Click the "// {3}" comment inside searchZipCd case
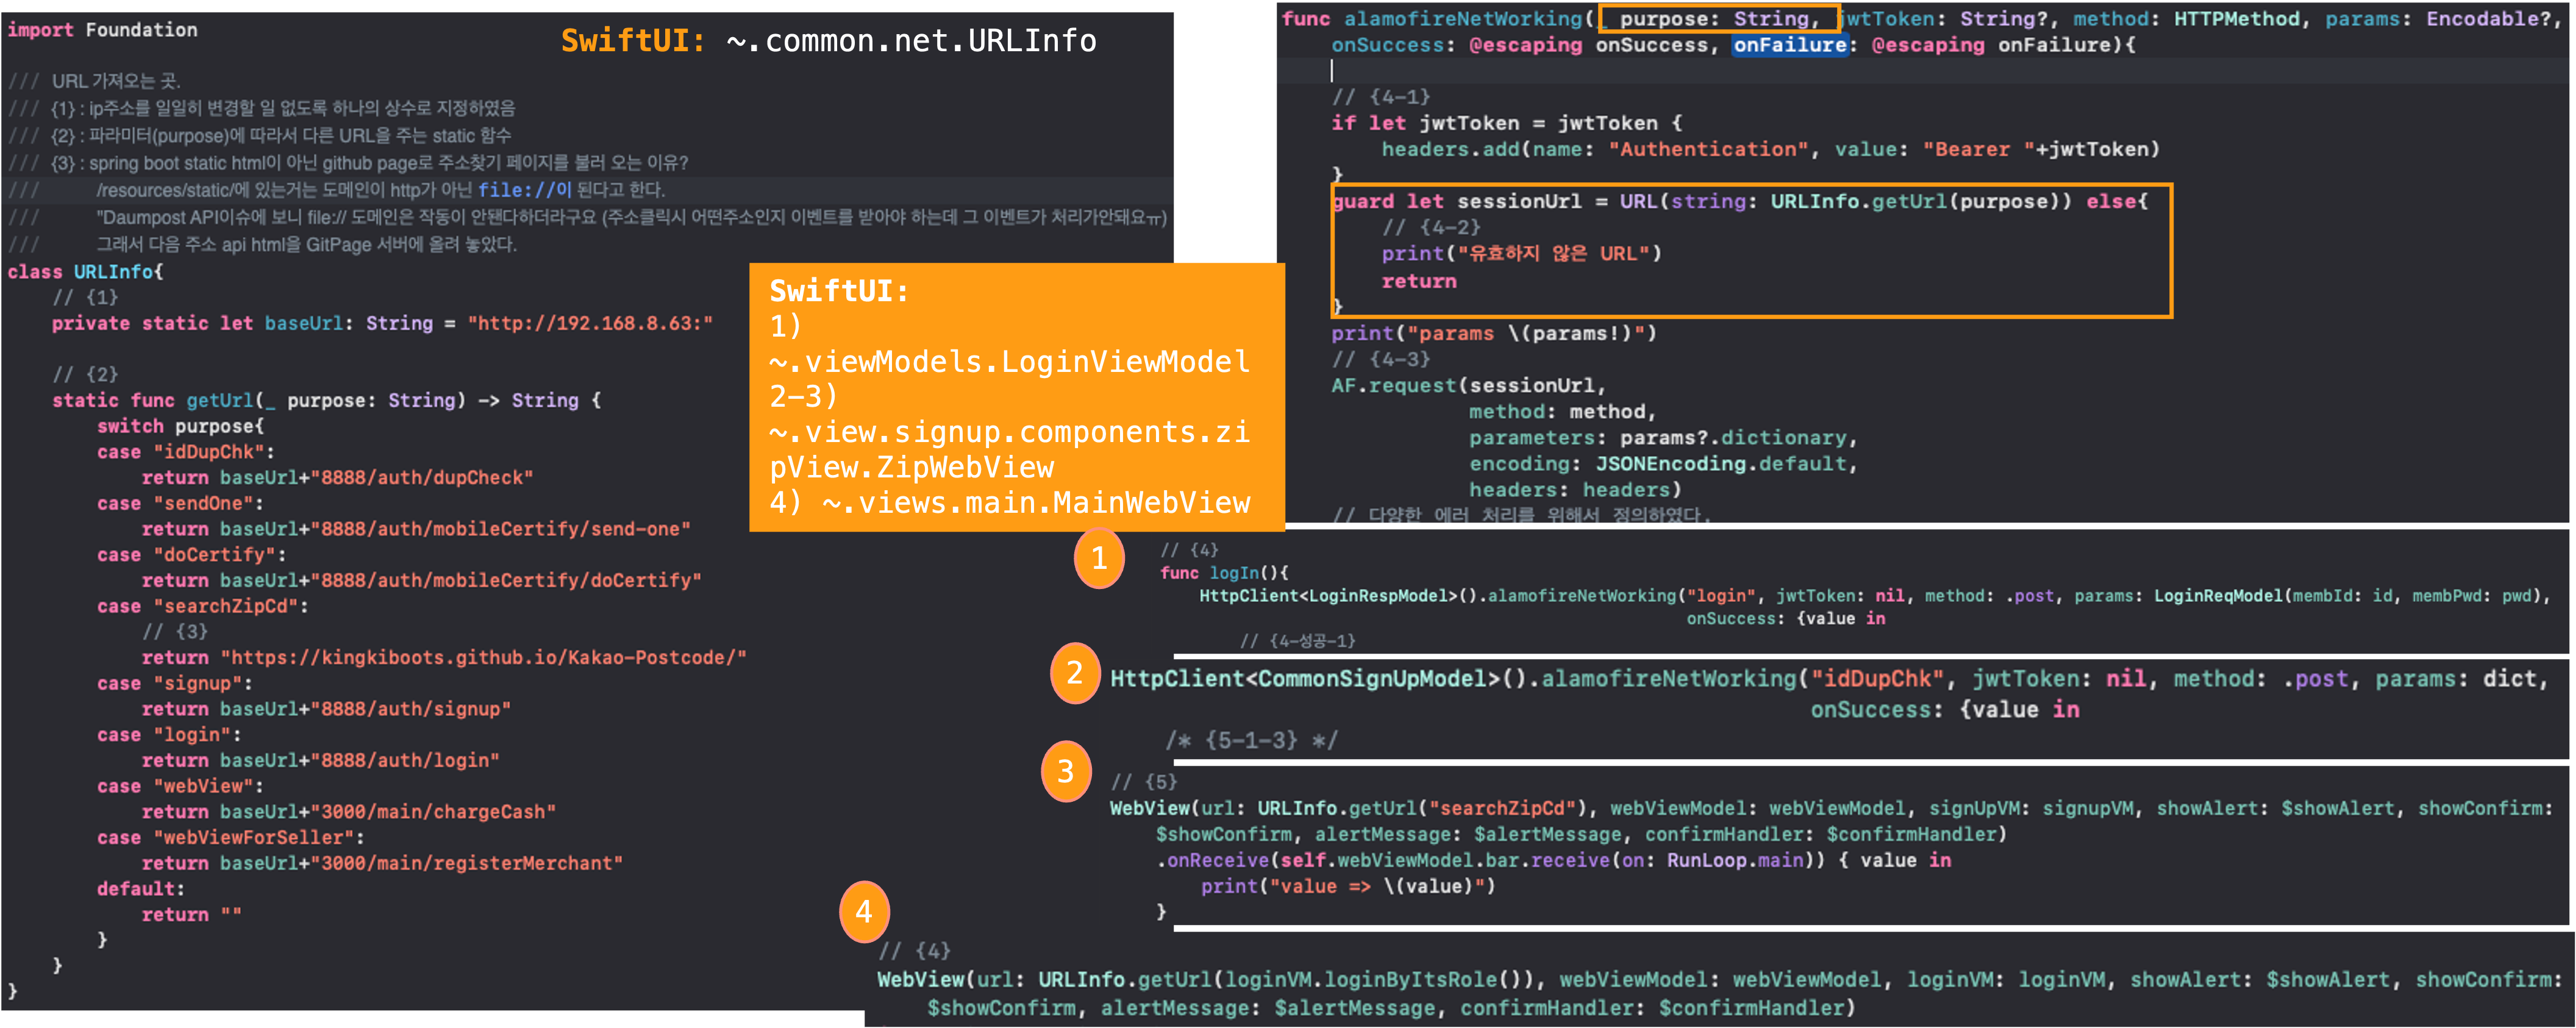The image size is (2576, 1028). [174, 632]
